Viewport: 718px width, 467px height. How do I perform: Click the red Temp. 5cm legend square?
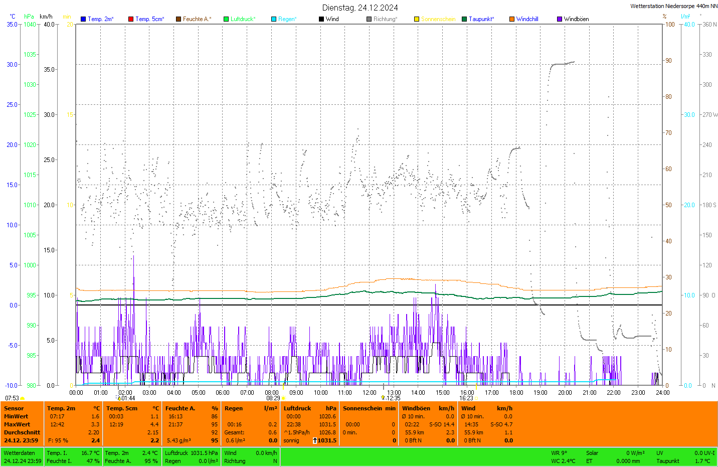(x=131, y=19)
